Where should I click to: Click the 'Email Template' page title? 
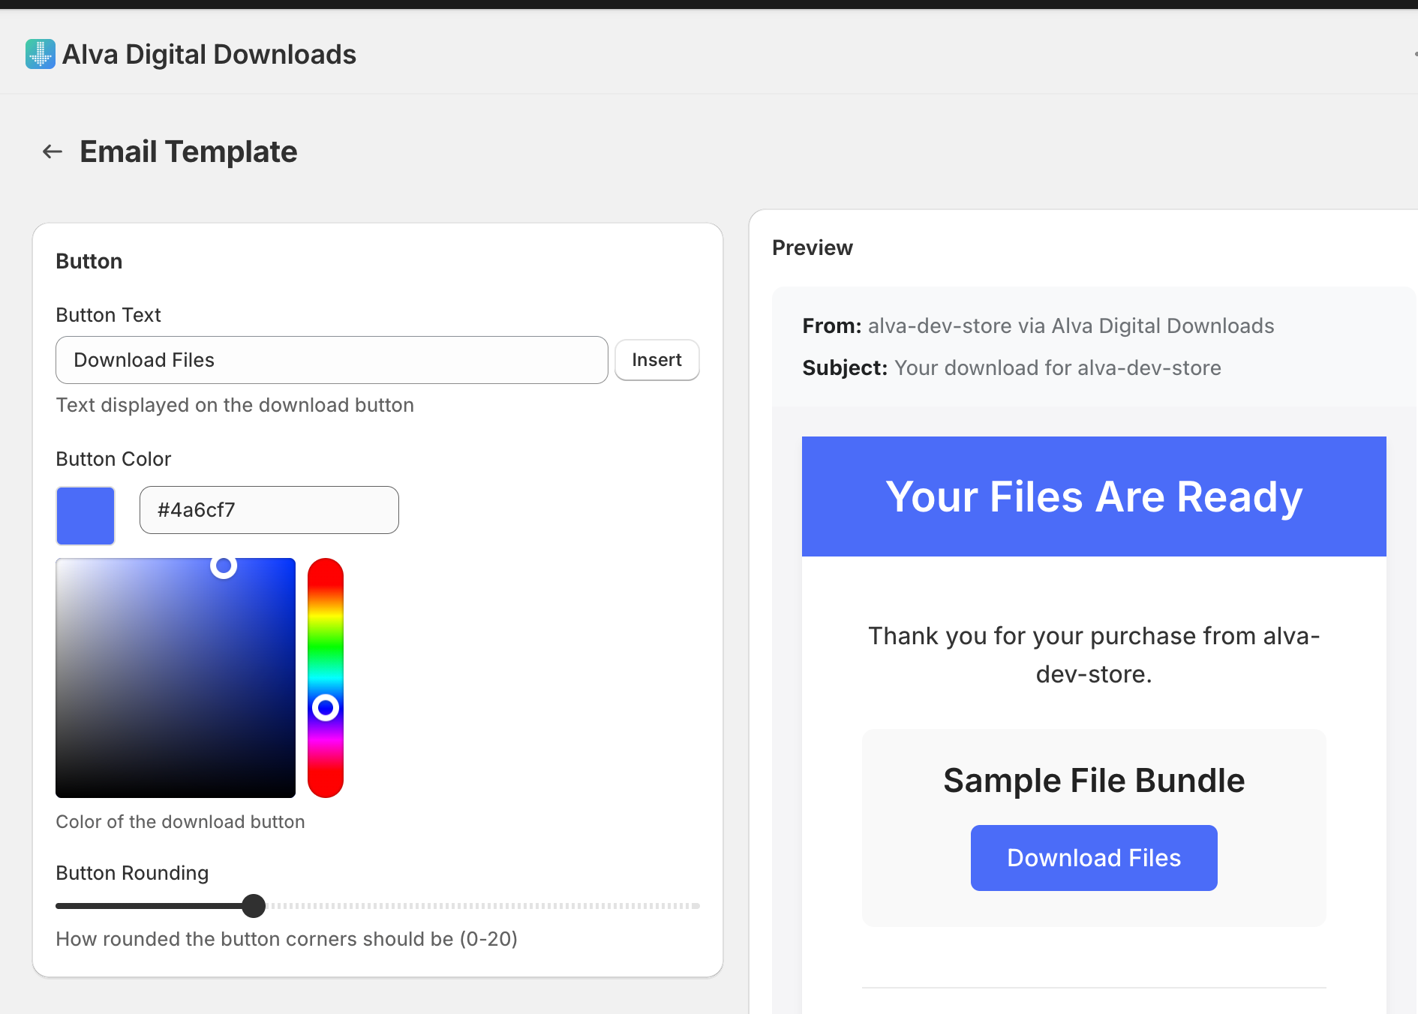click(x=188, y=151)
